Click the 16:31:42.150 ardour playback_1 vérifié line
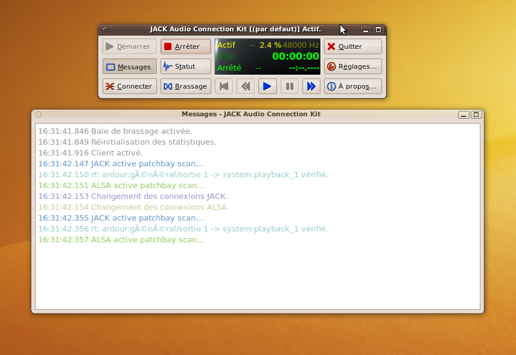 (x=183, y=175)
